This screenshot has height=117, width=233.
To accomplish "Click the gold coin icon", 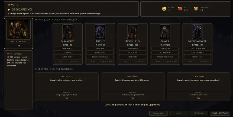I will point(164,9).
